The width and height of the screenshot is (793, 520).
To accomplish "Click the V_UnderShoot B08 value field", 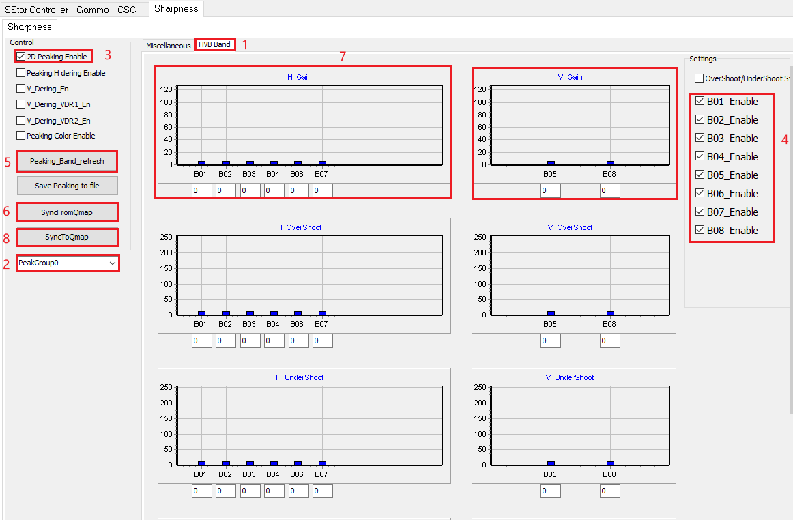I will [610, 491].
